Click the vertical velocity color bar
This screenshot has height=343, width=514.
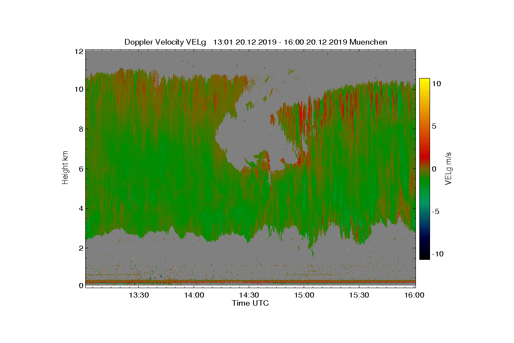click(424, 168)
